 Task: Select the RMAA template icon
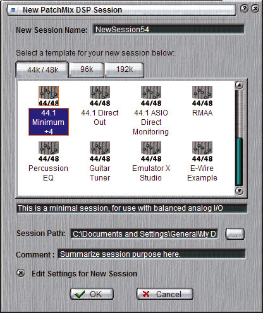click(x=202, y=96)
